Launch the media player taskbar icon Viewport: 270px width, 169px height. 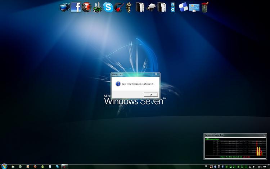(28, 166)
